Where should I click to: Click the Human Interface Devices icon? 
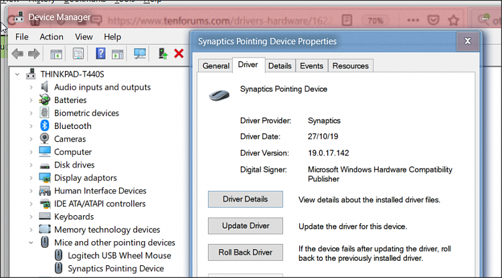click(44, 190)
